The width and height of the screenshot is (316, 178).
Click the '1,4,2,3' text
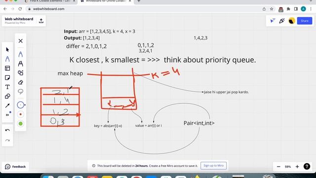point(200,38)
